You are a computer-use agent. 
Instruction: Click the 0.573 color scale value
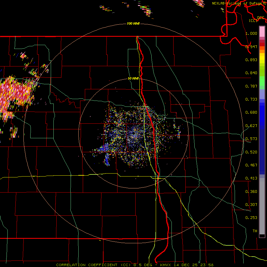click(x=251, y=139)
